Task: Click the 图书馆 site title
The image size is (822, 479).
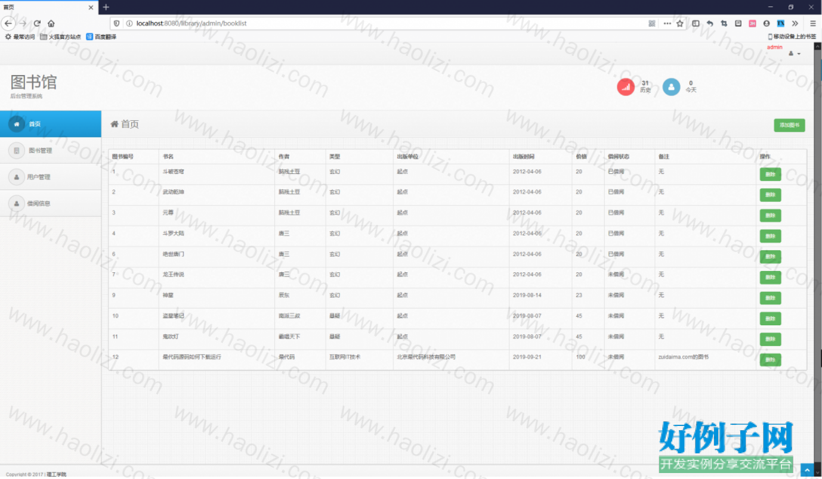Action: [33, 82]
